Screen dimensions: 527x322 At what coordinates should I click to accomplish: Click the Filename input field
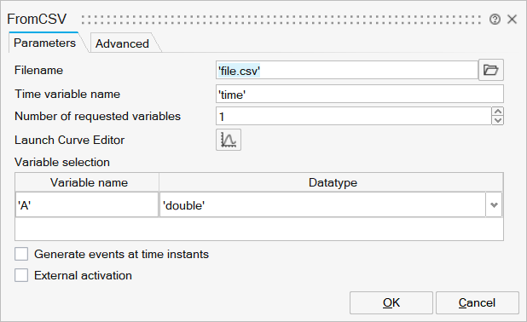pyautogui.click(x=346, y=70)
